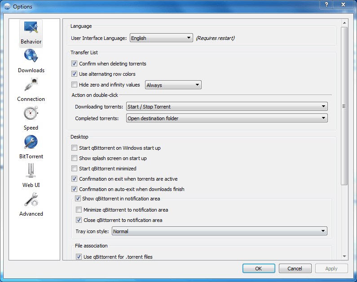Open the Always dropdown for hidden values
357x282 pixels.
point(173,85)
